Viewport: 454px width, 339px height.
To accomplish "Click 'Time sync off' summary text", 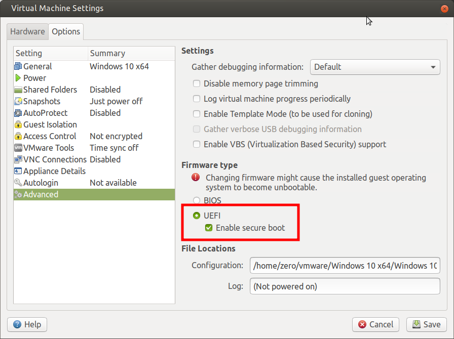I will (114, 148).
